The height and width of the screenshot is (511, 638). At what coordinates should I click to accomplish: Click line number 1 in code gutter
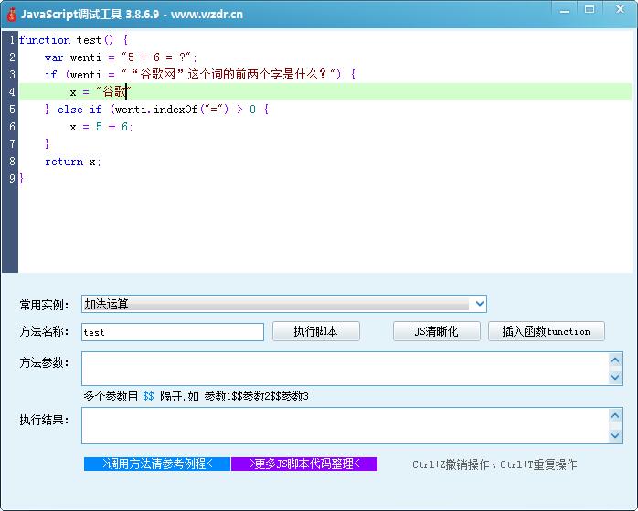[12, 40]
